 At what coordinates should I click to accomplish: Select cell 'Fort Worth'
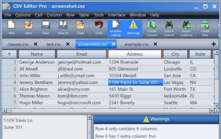pos(175,89)
